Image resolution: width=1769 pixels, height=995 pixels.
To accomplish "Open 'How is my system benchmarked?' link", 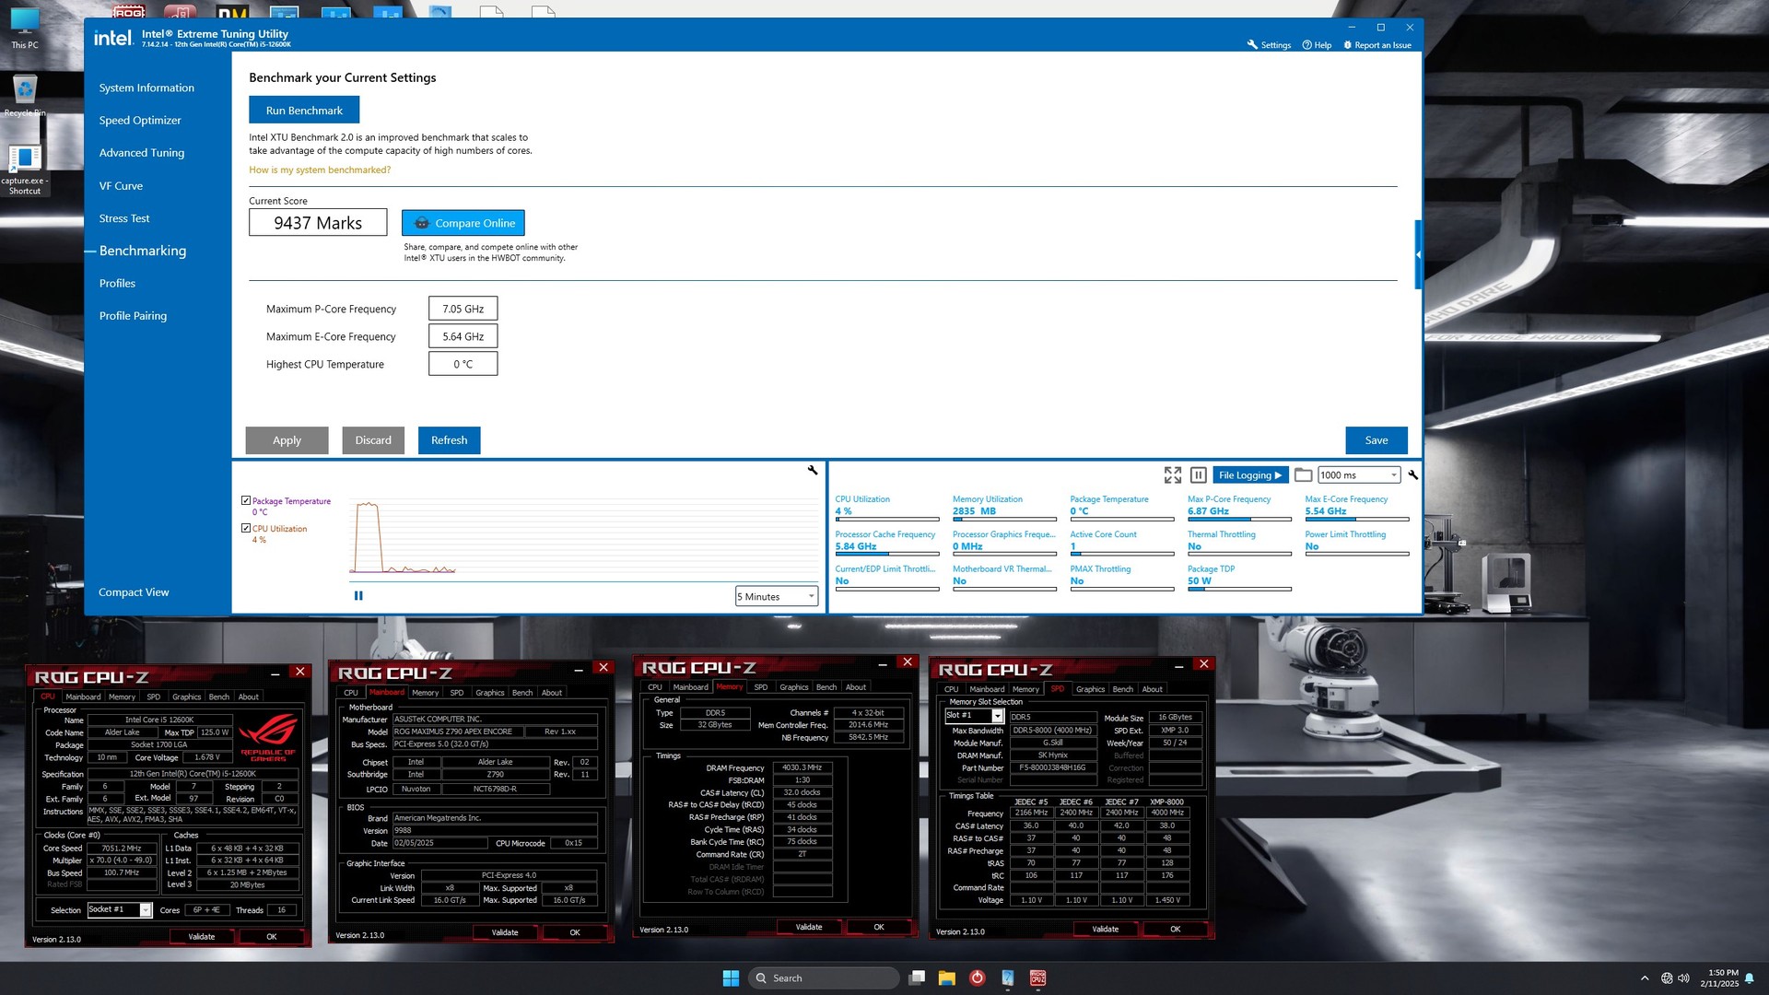I will click(x=320, y=170).
